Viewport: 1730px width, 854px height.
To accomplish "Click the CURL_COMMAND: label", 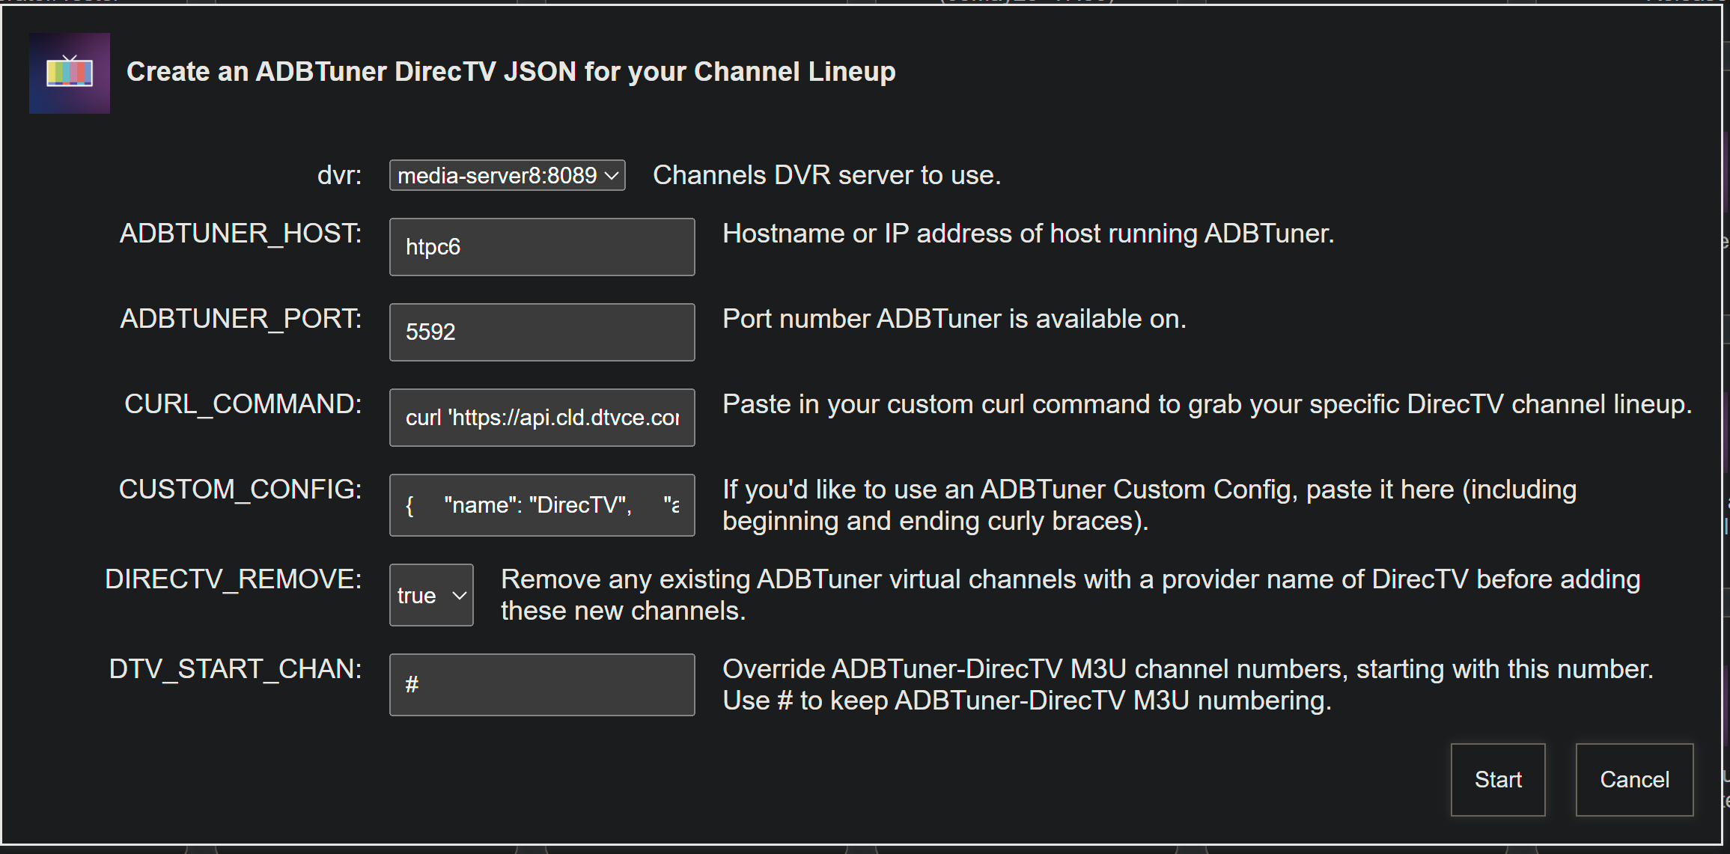I will pos(243,404).
